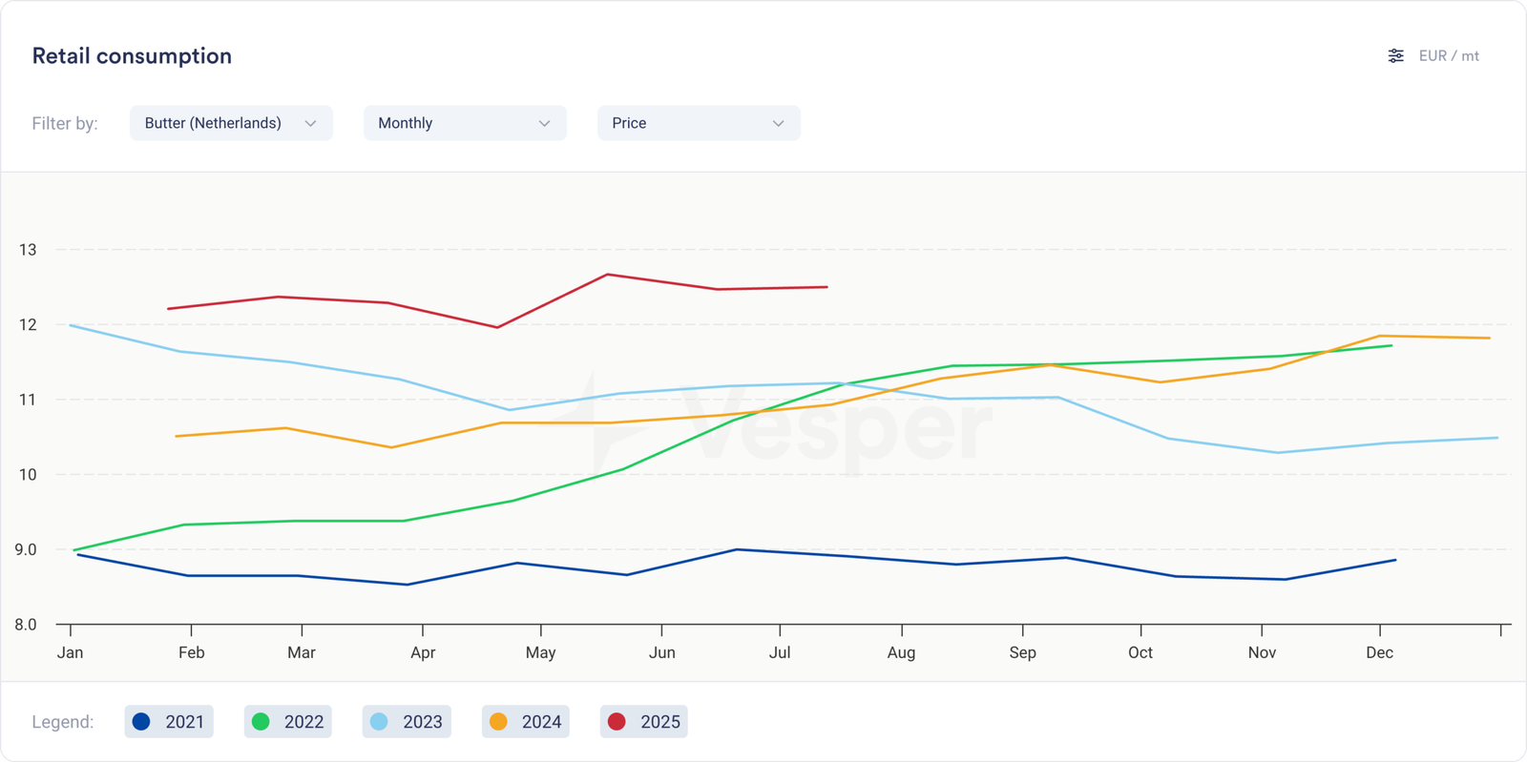This screenshot has height=762, width=1527.
Task: Select the Dec label on the x-axis
Action: 1379,652
